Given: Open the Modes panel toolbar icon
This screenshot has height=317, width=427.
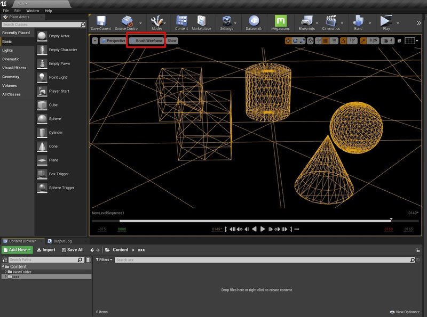Looking at the screenshot, I should point(156,21).
